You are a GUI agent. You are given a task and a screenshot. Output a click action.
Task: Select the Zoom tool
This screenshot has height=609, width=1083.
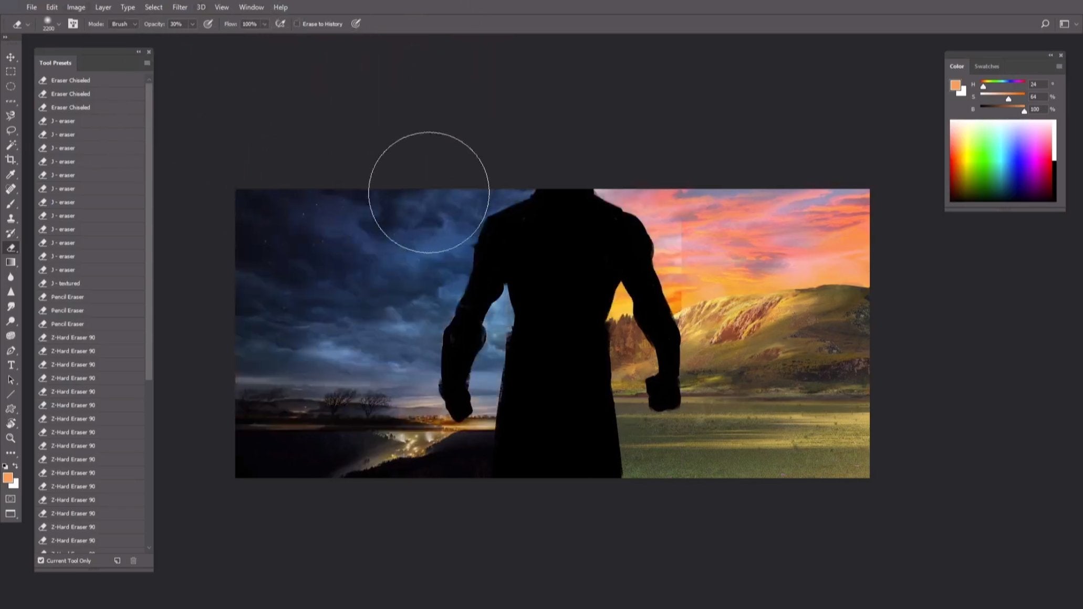tap(11, 438)
